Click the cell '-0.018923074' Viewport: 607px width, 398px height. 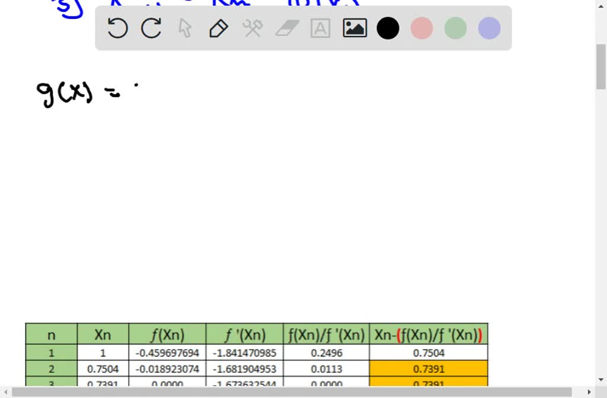(167, 369)
